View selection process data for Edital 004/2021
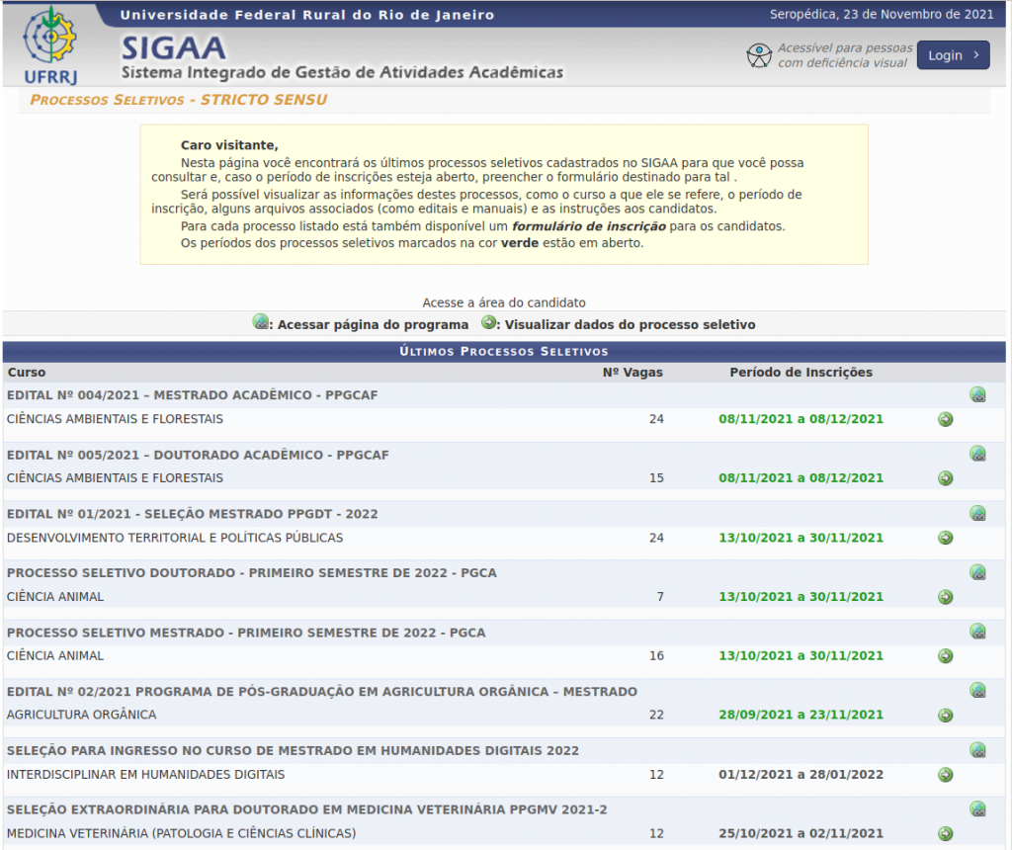Screen dimensions: 1012x850 945,419
